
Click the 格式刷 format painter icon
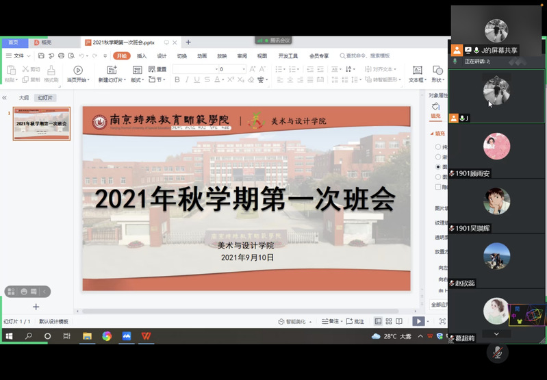[x=51, y=71]
